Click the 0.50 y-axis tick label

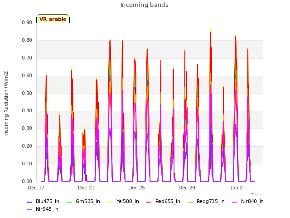[x=27, y=93]
